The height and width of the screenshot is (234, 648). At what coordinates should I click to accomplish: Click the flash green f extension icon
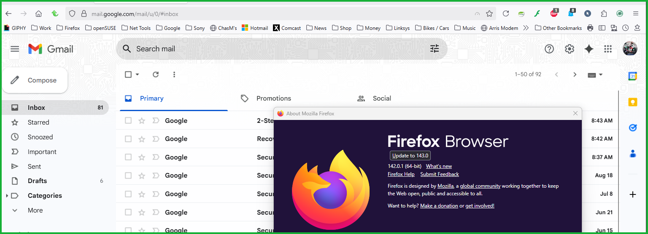click(x=537, y=13)
